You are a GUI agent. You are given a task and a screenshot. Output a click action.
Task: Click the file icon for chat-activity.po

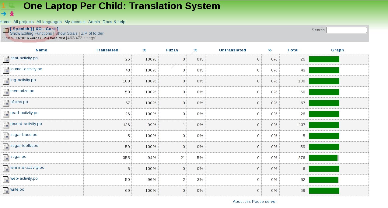tap(6, 59)
